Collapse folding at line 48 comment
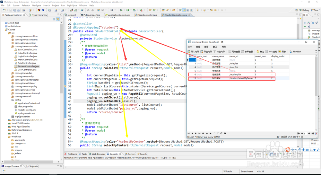 [x=72, y=119]
